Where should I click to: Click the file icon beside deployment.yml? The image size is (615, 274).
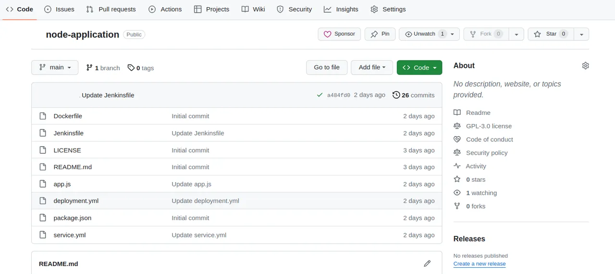point(43,201)
